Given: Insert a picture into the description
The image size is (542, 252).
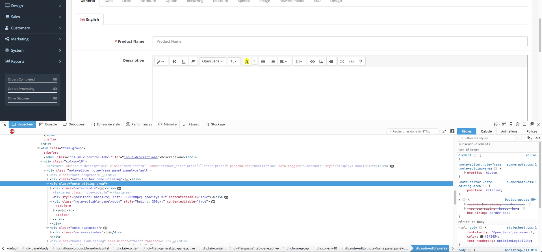Looking at the screenshot, I should 322,61.
